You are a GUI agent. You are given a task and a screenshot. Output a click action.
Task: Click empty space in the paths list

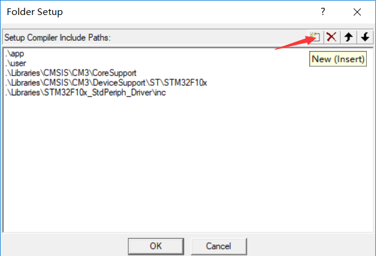pos(188,164)
